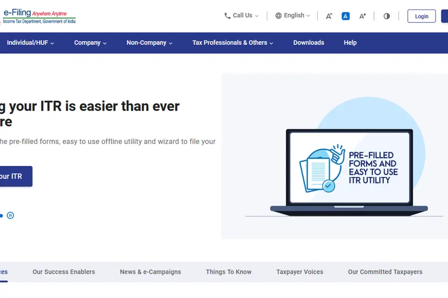The height and width of the screenshot is (298, 448).
Task: Open the Help menu item
Action: [x=350, y=43]
